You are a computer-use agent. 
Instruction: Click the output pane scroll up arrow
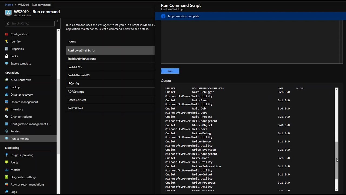[x=337, y=89]
